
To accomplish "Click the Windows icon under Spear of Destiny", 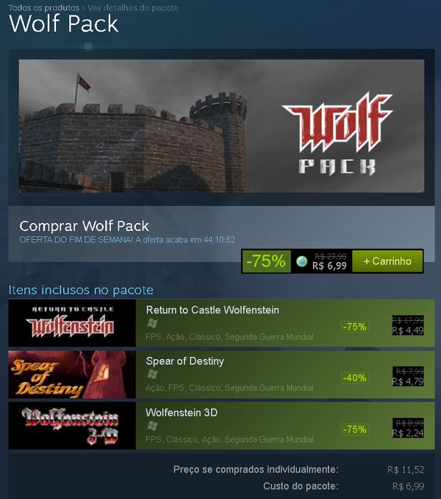I will tap(152, 374).
